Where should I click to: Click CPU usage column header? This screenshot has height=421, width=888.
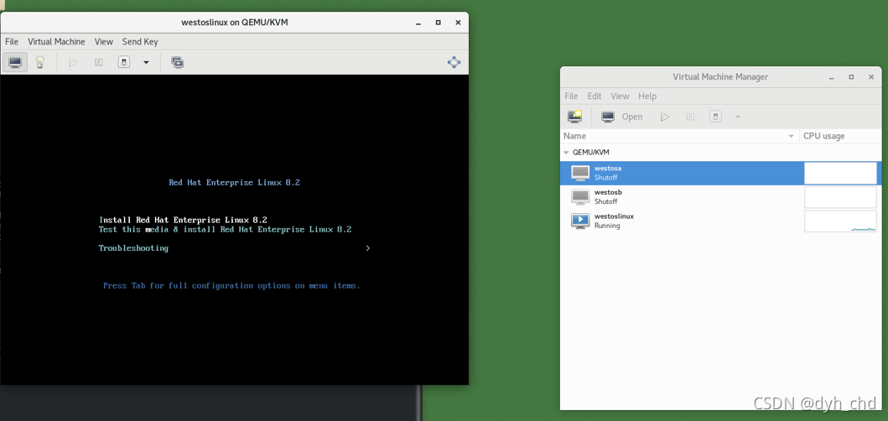840,136
